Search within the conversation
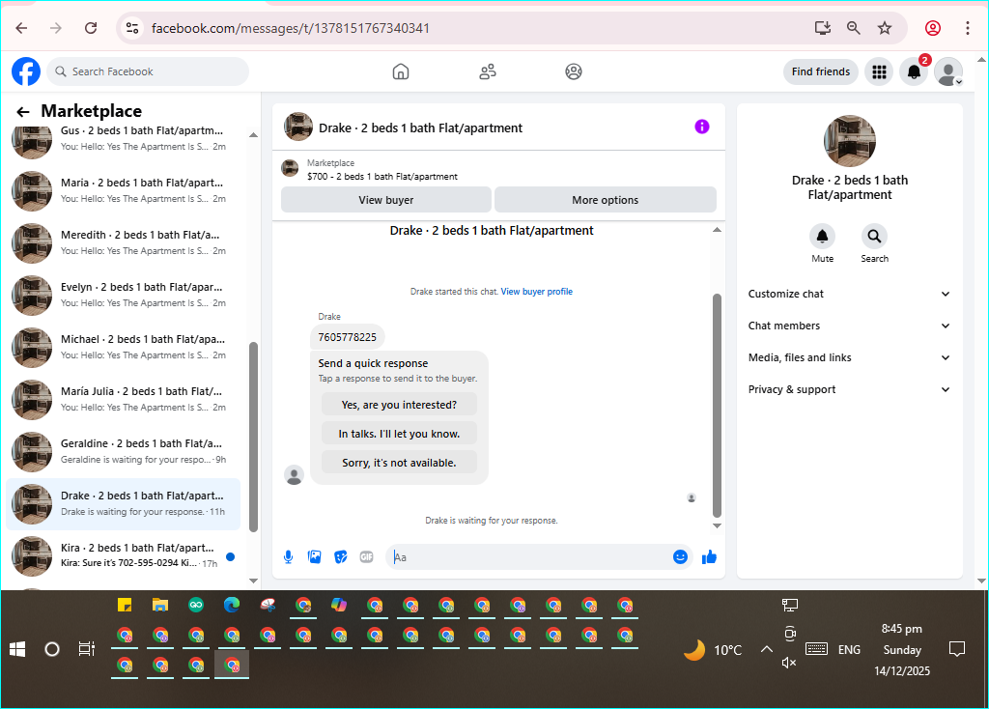Viewport: 989px width, 709px height. (x=874, y=237)
